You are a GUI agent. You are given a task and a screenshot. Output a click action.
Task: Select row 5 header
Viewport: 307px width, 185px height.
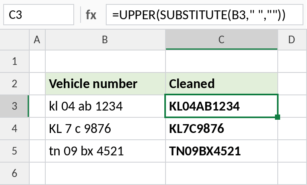(14, 151)
